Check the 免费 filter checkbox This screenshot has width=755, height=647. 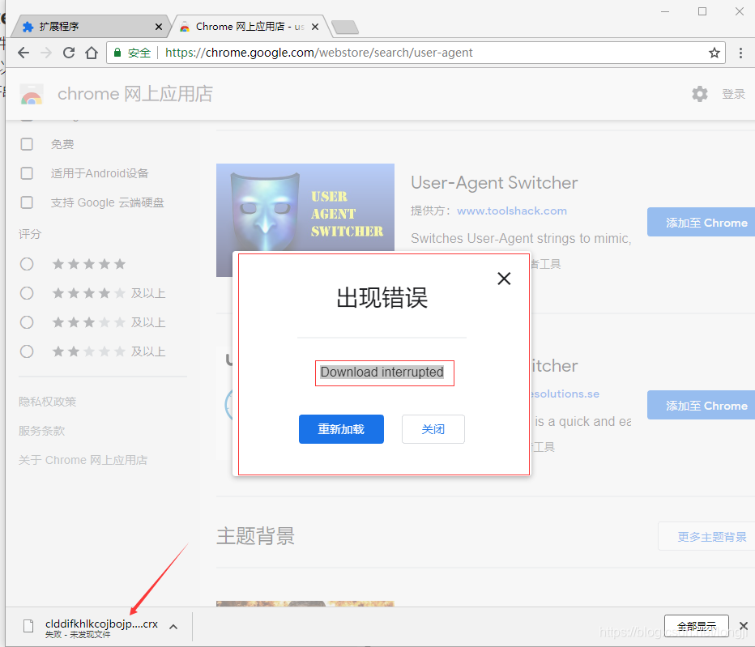coord(27,144)
